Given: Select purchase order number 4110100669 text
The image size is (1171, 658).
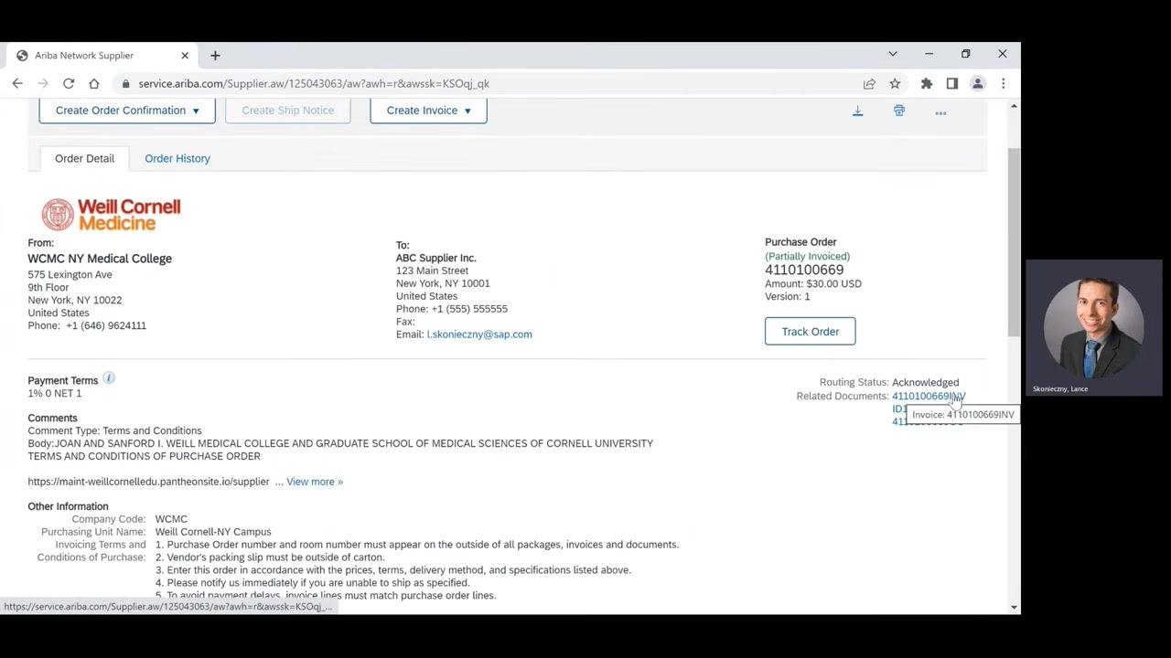Looking at the screenshot, I should [x=804, y=270].
